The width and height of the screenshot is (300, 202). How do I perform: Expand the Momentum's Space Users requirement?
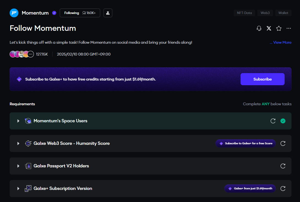click(x=18, y=121)
